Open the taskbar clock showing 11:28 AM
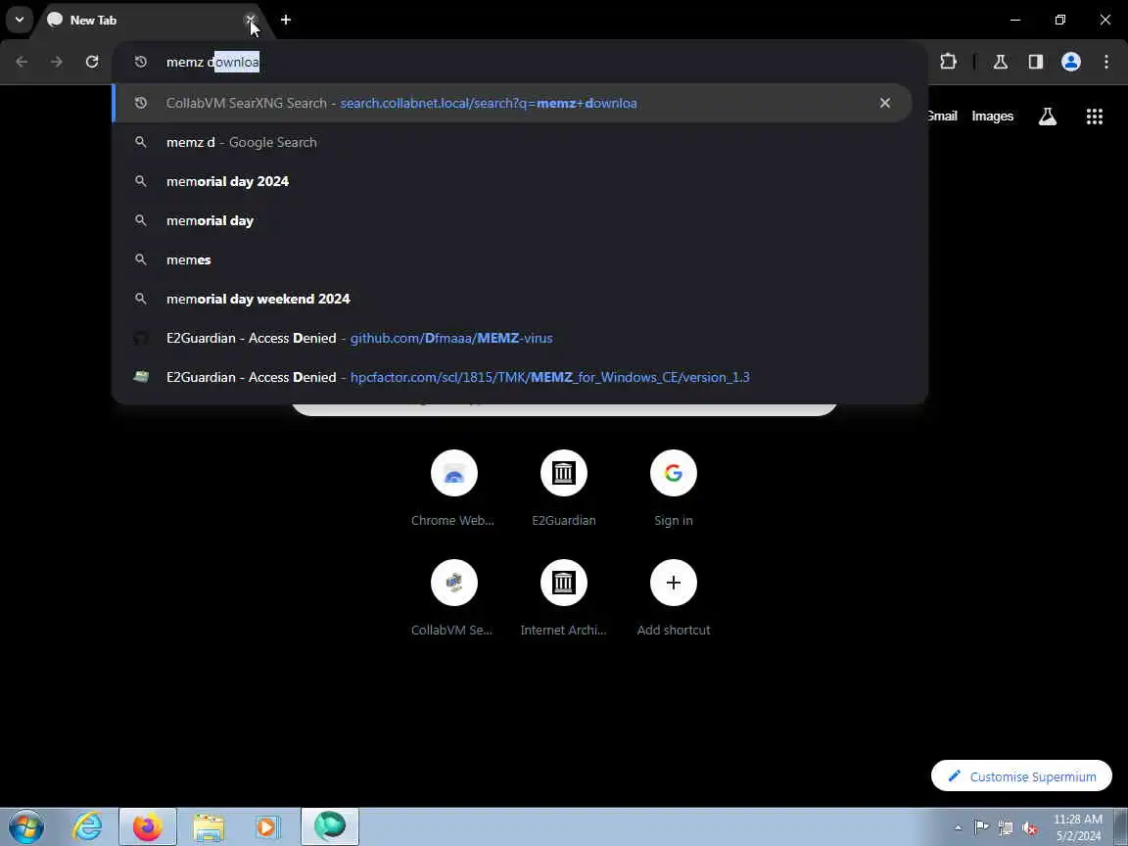The height and width of the screenshot is (846, 1128). (x=1078, y=827)
